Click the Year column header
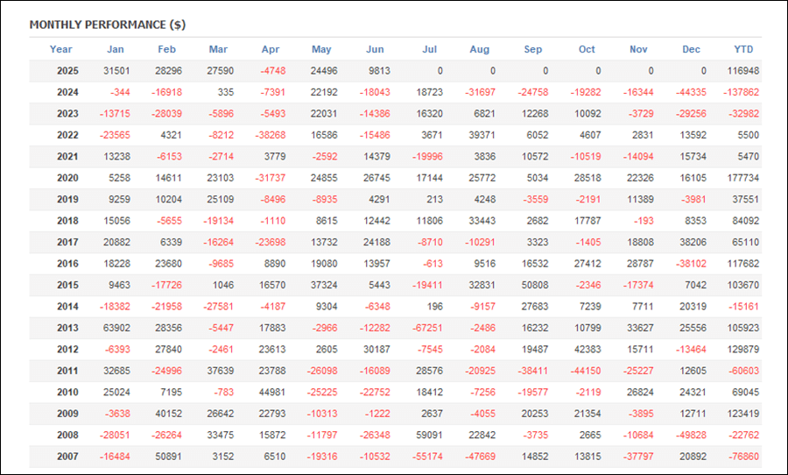 coord(60,49)
